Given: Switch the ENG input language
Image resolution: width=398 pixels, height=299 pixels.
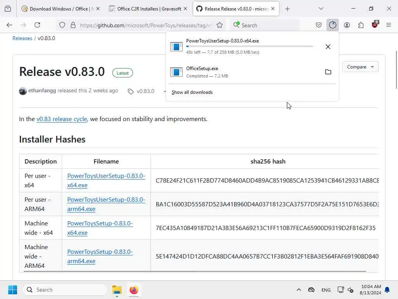Looking at the screenshot, I should pyautogui.click(x=326, y=290).
